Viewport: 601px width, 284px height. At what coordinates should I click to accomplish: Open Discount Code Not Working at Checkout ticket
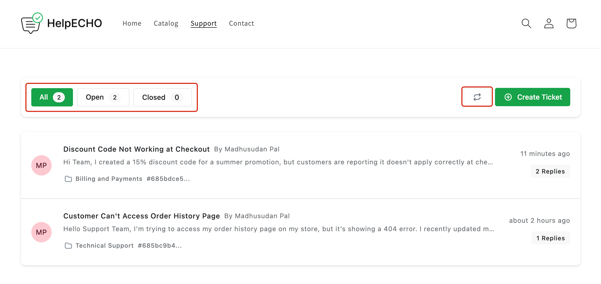[x=136, y=149]
